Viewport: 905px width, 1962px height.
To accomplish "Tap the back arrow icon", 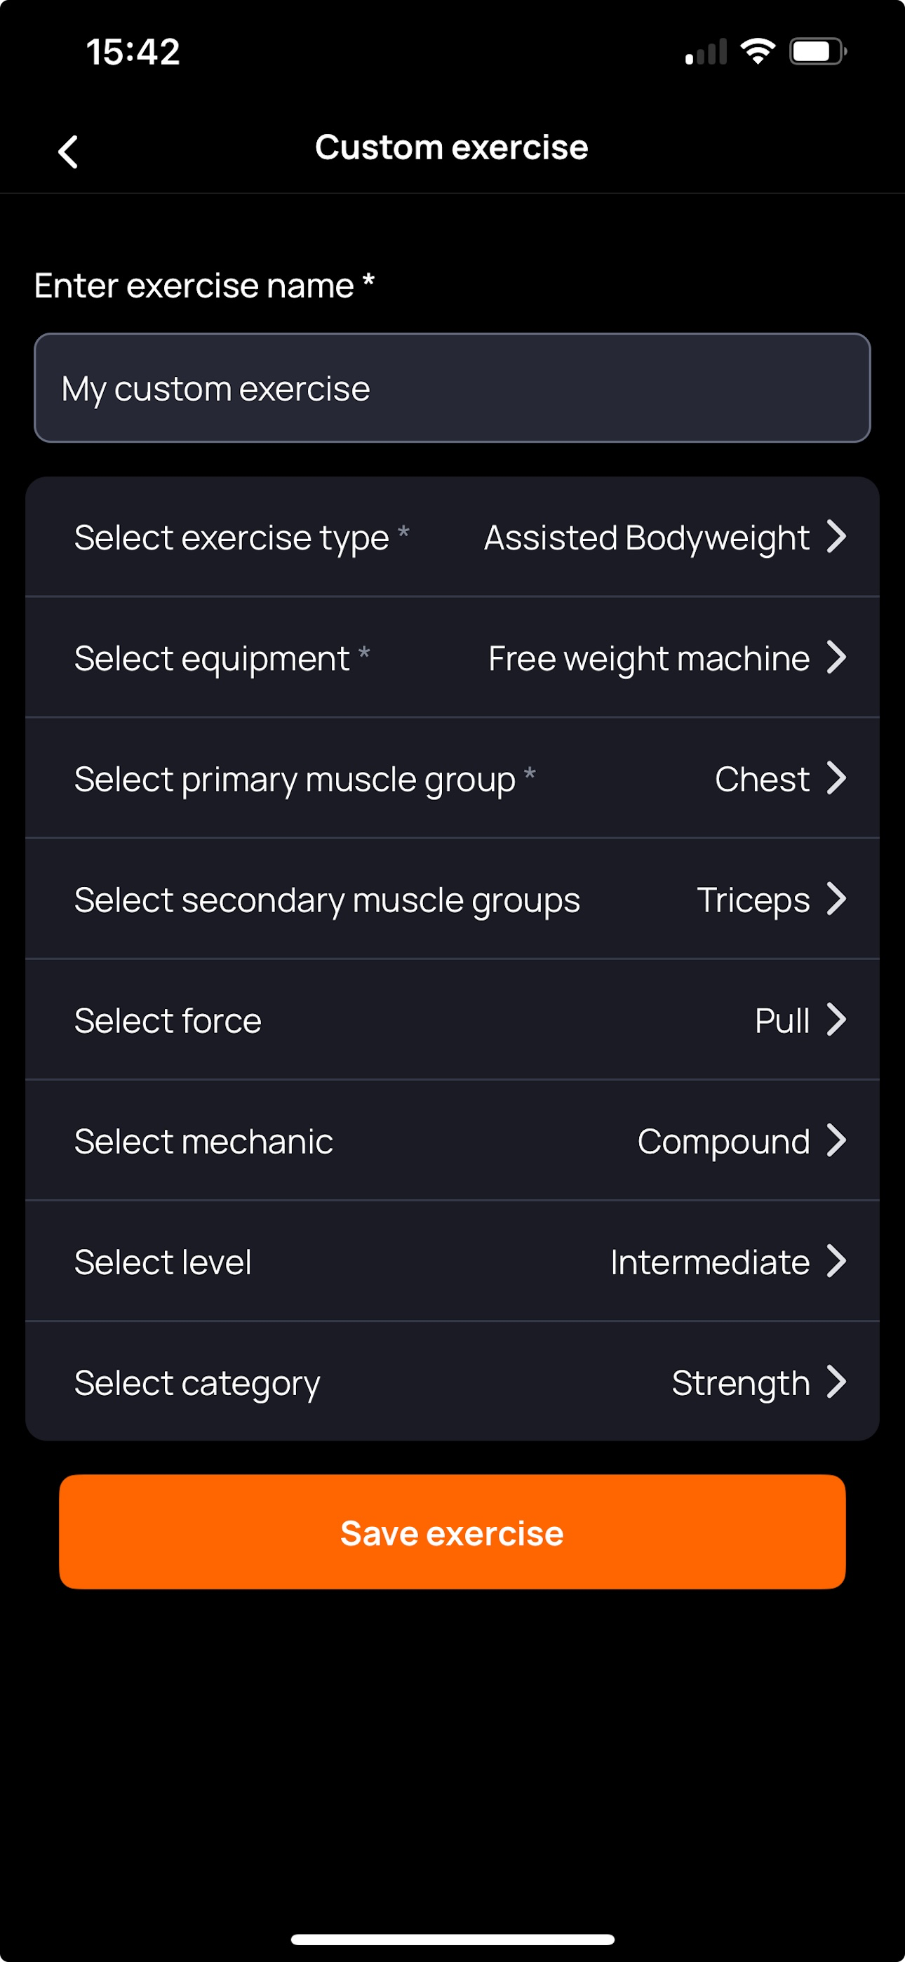I will [x=69, y=152].
